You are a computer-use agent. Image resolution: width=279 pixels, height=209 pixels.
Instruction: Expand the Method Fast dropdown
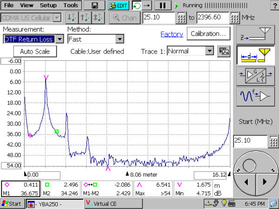pyautogui.click(x=120, y=39)
